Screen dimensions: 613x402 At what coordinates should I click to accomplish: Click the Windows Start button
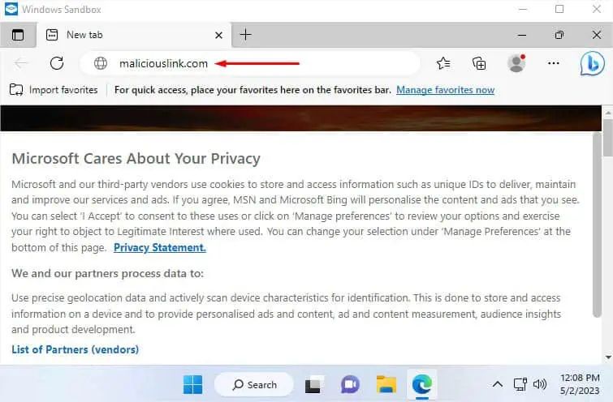point(193,384)
